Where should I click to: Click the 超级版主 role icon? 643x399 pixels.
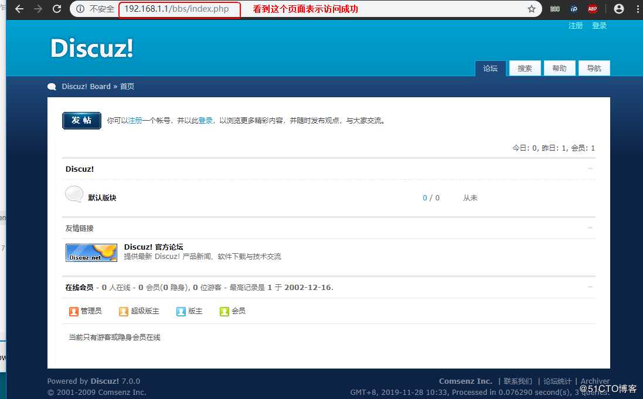click(x=124, y=312)
